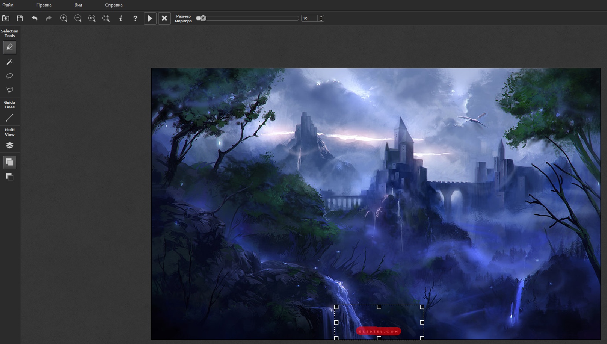Image resolution: width=607 pixels, height=344 pixels.
Task: Open the Файл menu
Action: coord(8,5)
